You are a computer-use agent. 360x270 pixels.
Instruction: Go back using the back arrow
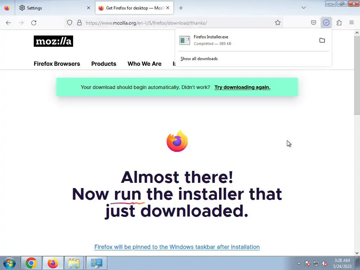[8, 23]
